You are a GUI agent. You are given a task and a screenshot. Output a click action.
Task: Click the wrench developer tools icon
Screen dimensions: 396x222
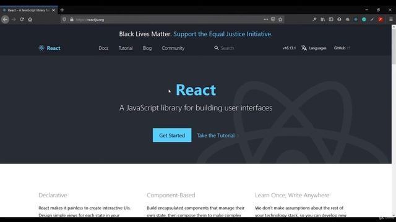(x=314, y=19)
